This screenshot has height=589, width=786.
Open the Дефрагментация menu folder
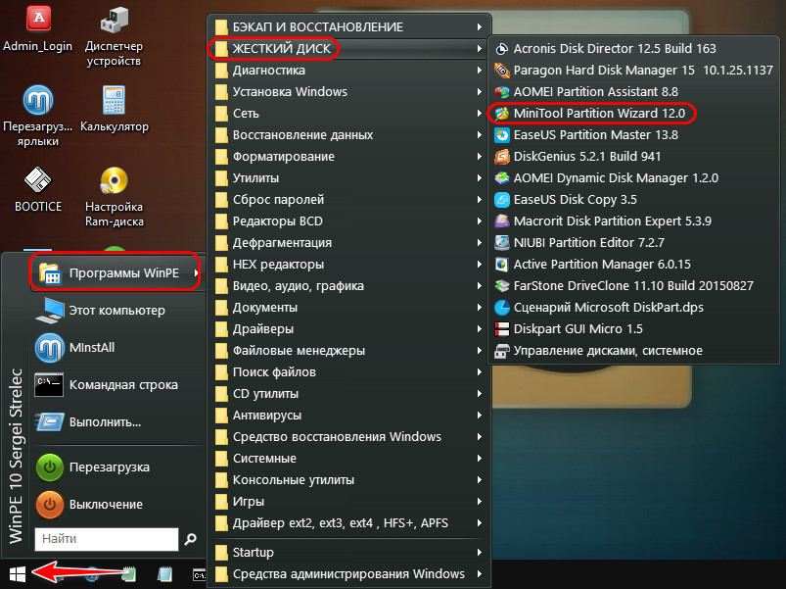[x=348, y=243]
